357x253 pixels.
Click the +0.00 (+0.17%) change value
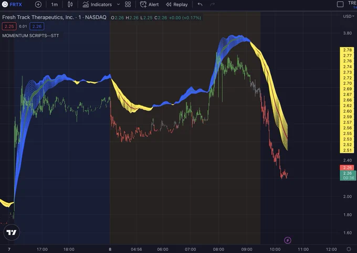point(185,18)
